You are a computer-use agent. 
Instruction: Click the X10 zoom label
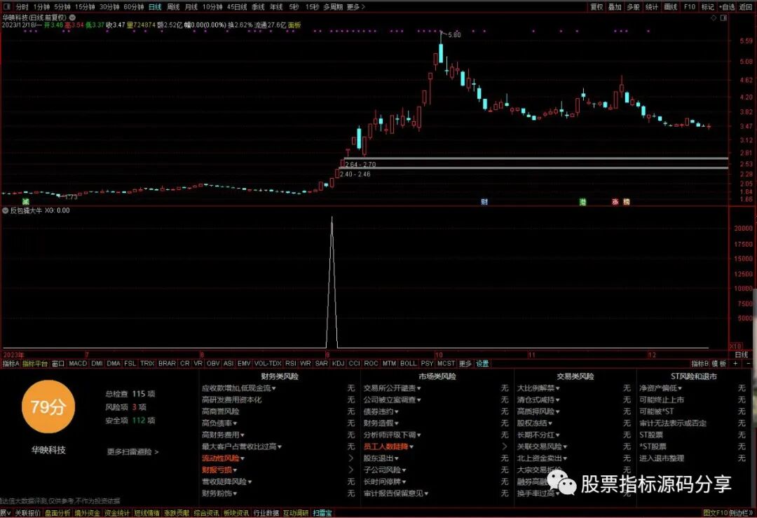point(735,346)
